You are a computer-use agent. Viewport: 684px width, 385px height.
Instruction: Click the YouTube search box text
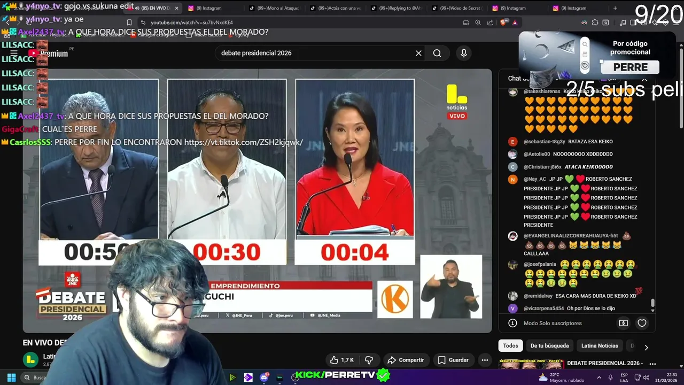pyautogui.click(x=256, y=53)
